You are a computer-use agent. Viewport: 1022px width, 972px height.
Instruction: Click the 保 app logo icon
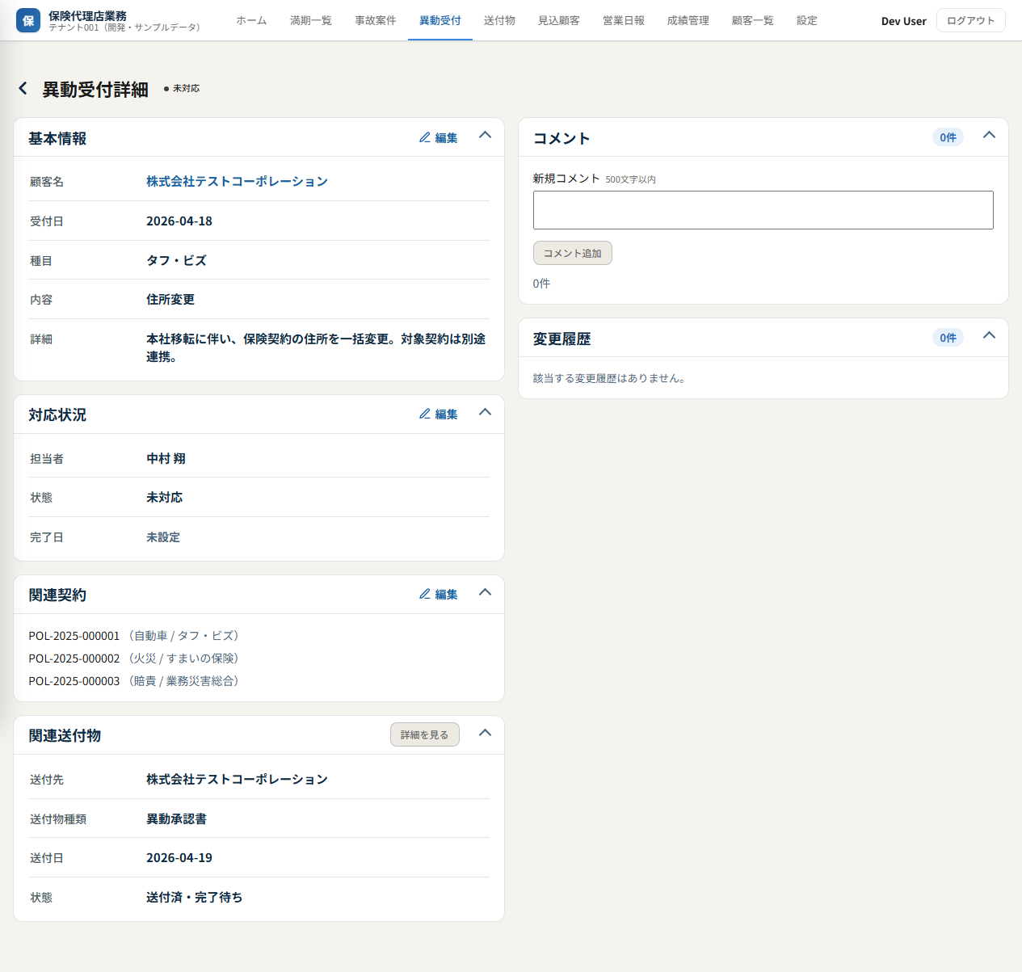(28, 20)
